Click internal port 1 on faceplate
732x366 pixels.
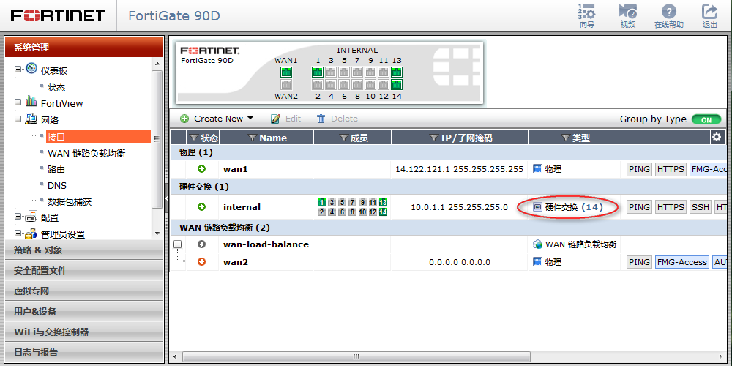[x=318, y=72]
